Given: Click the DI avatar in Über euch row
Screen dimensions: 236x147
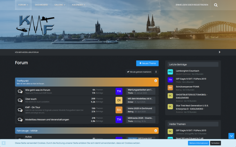Looking at the screenshot, I should (119, 100).
